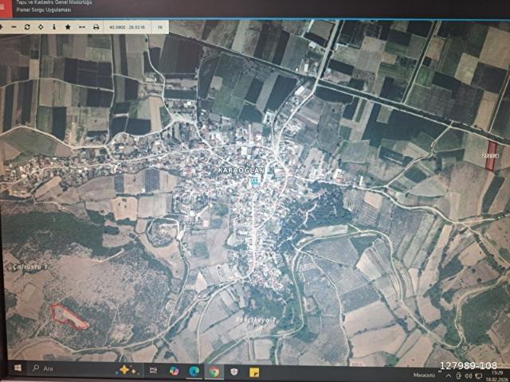This screenshot has width=510, height=382.
Task: Open Task View on taskbar
Action: point(153,370)
